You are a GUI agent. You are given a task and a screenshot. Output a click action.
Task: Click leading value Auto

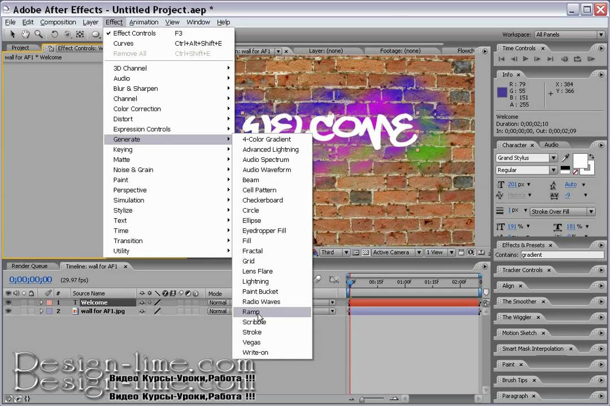570,184
